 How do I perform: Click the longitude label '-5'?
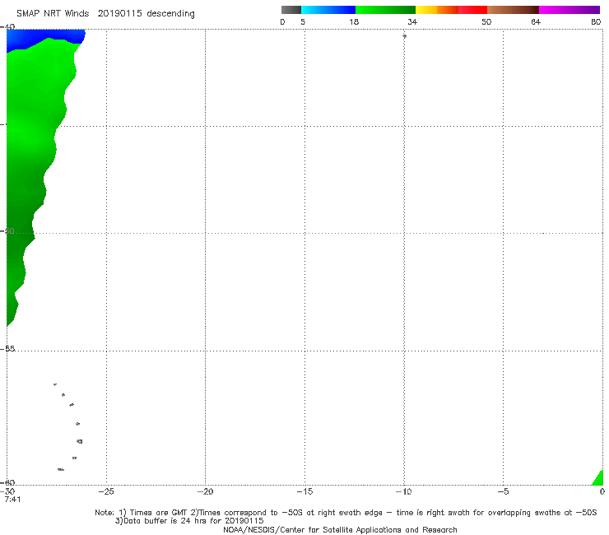pos(503,491)
